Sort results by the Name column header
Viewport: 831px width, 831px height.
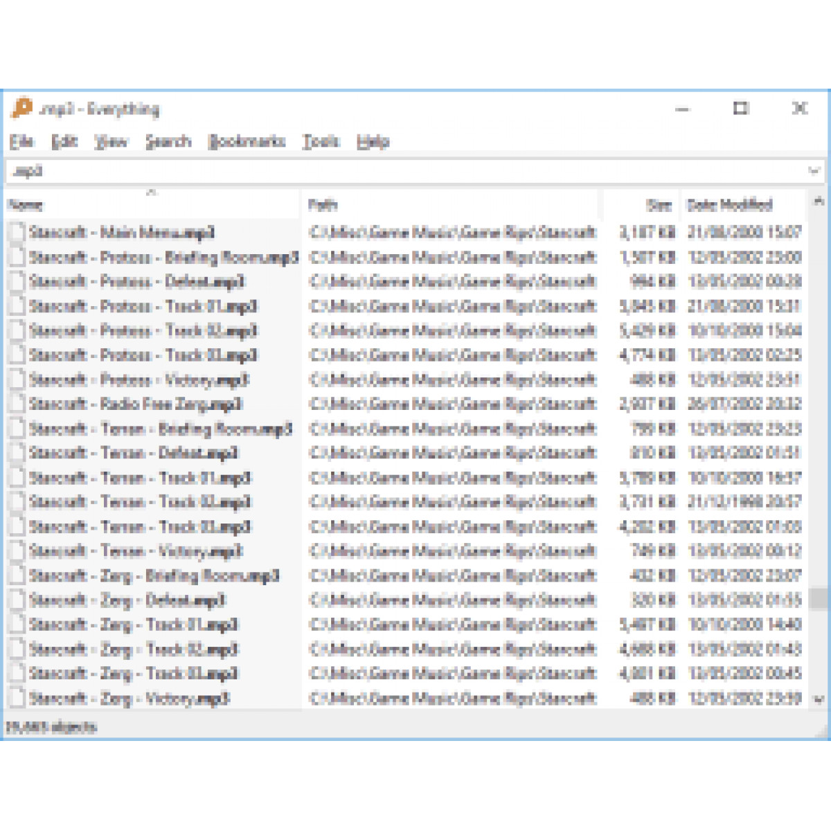pos(153,204)
